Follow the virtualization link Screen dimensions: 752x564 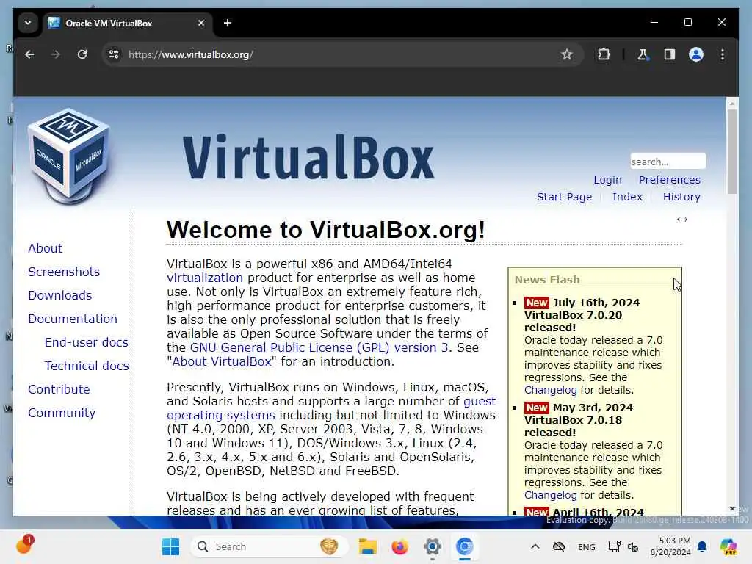pos(205,278)
